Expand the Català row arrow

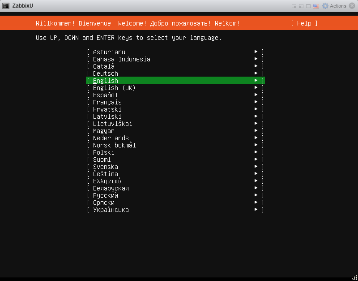tap(256, 66)
